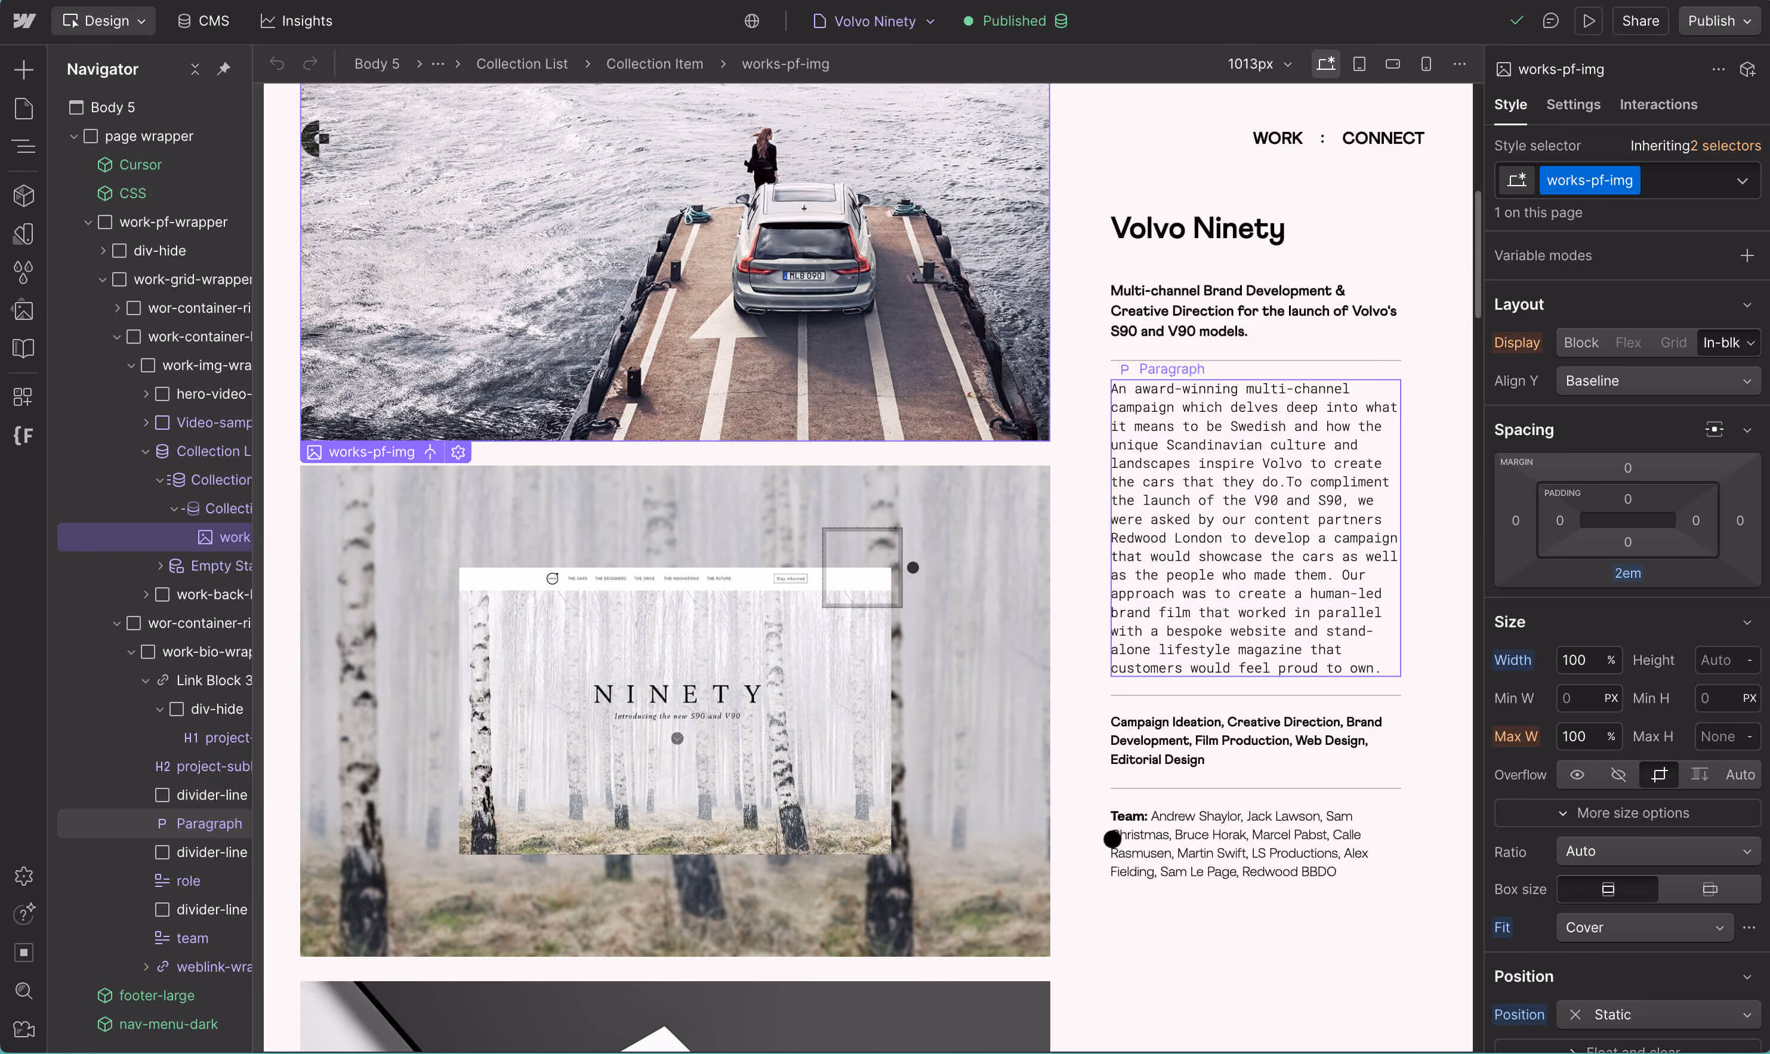Expand More size options

click(1627, 812)
